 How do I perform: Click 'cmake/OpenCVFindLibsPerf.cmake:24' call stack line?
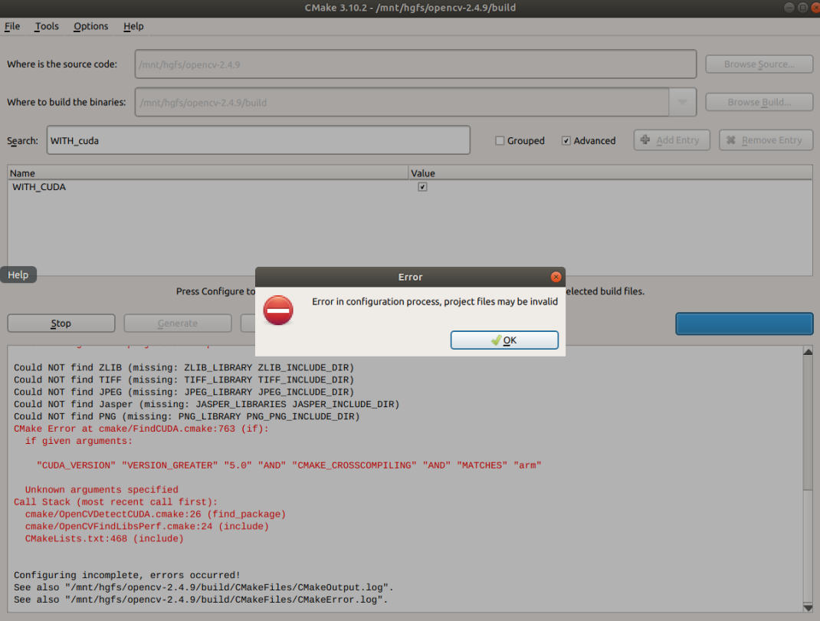147,526
